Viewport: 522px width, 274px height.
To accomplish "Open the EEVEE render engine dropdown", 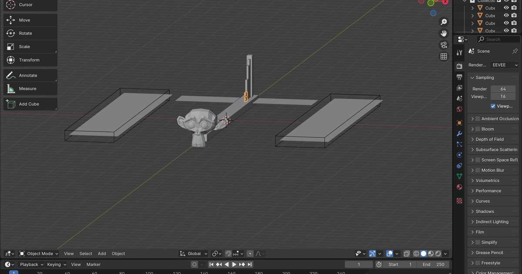I will tap(503, 65).
